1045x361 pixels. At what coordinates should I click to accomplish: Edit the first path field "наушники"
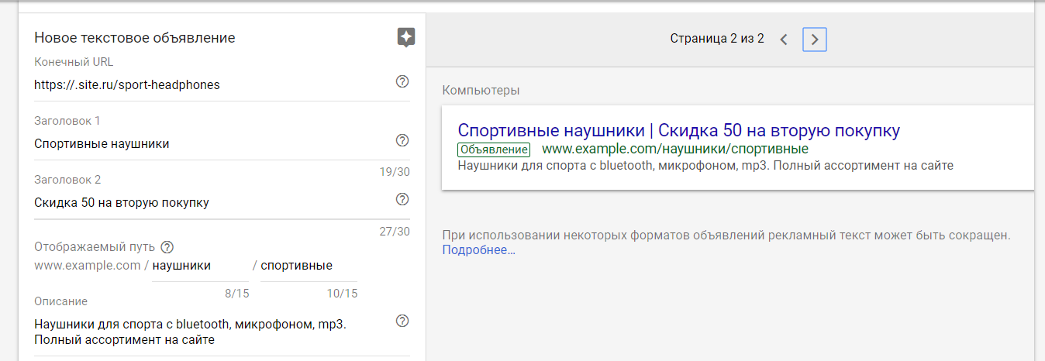200,266
